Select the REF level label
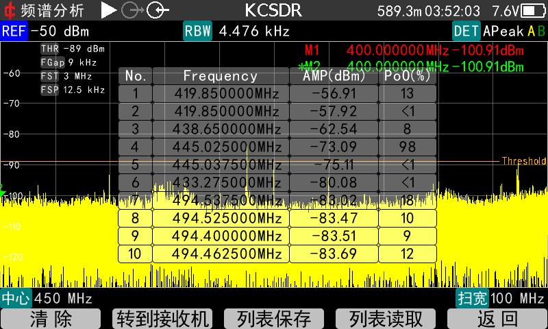Image resolution: width=548 pixels, height=329 pixels. [14, 31]
